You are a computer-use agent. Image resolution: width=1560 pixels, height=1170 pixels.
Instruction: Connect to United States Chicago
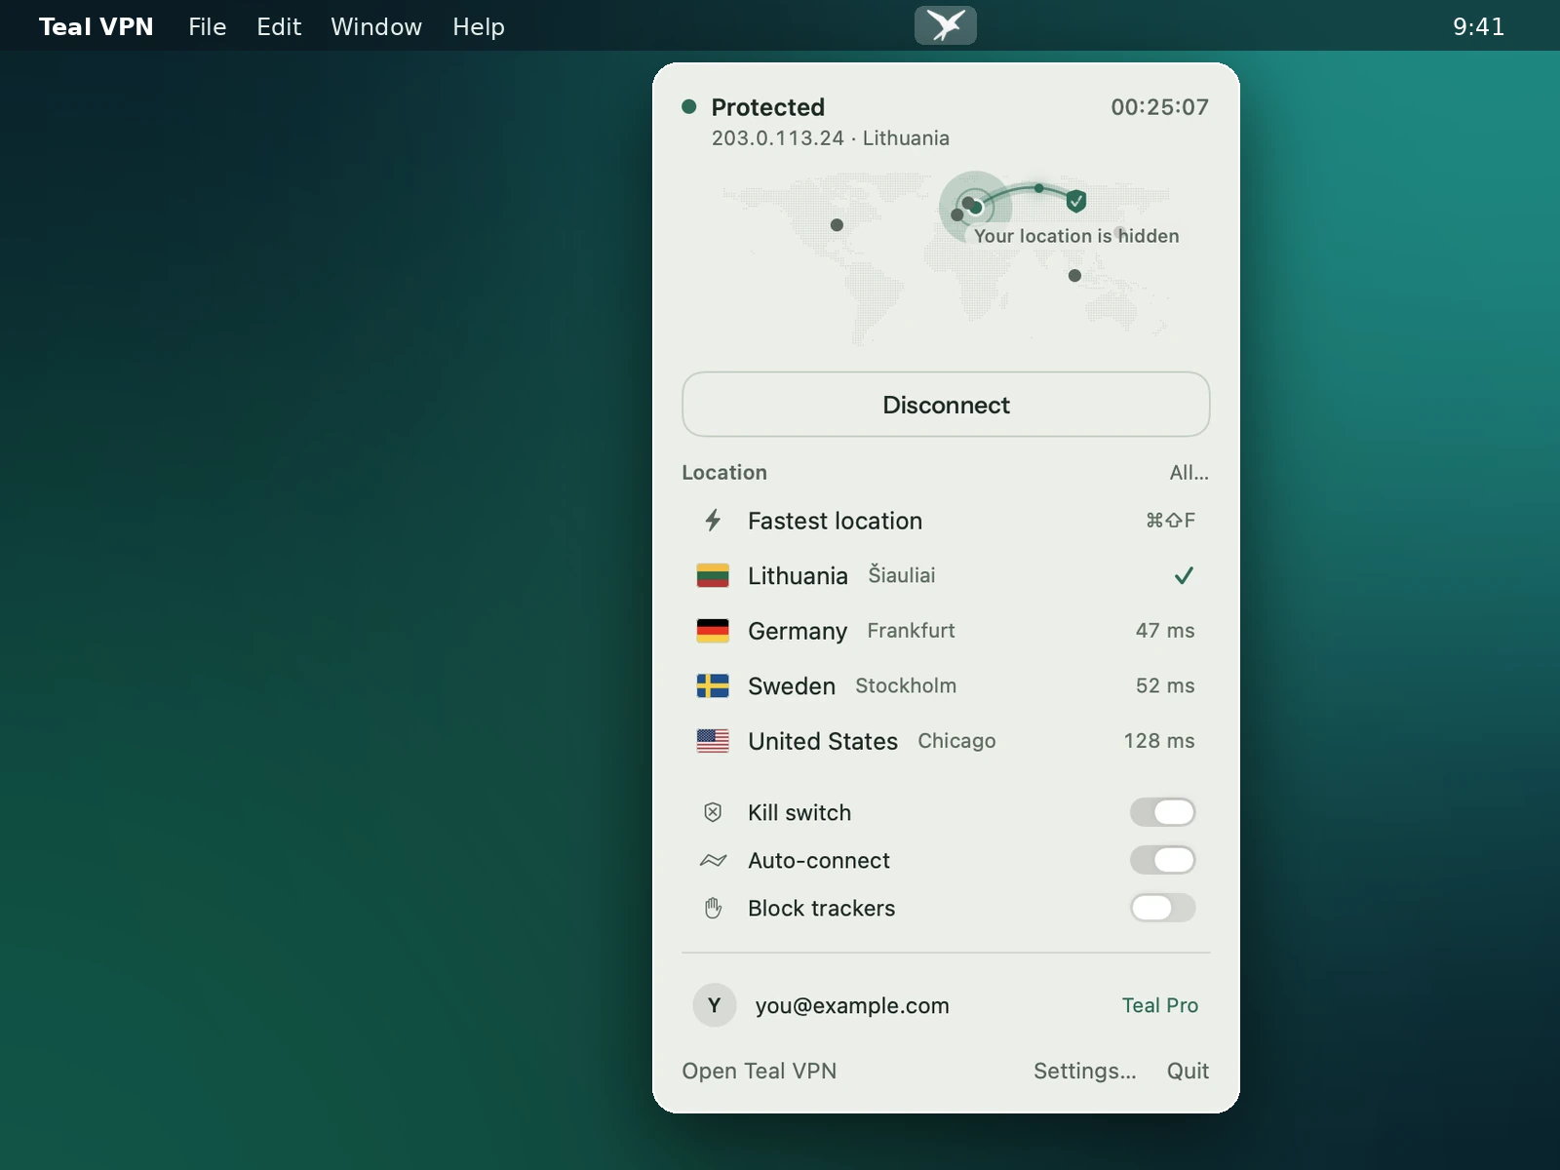[946, 741]
